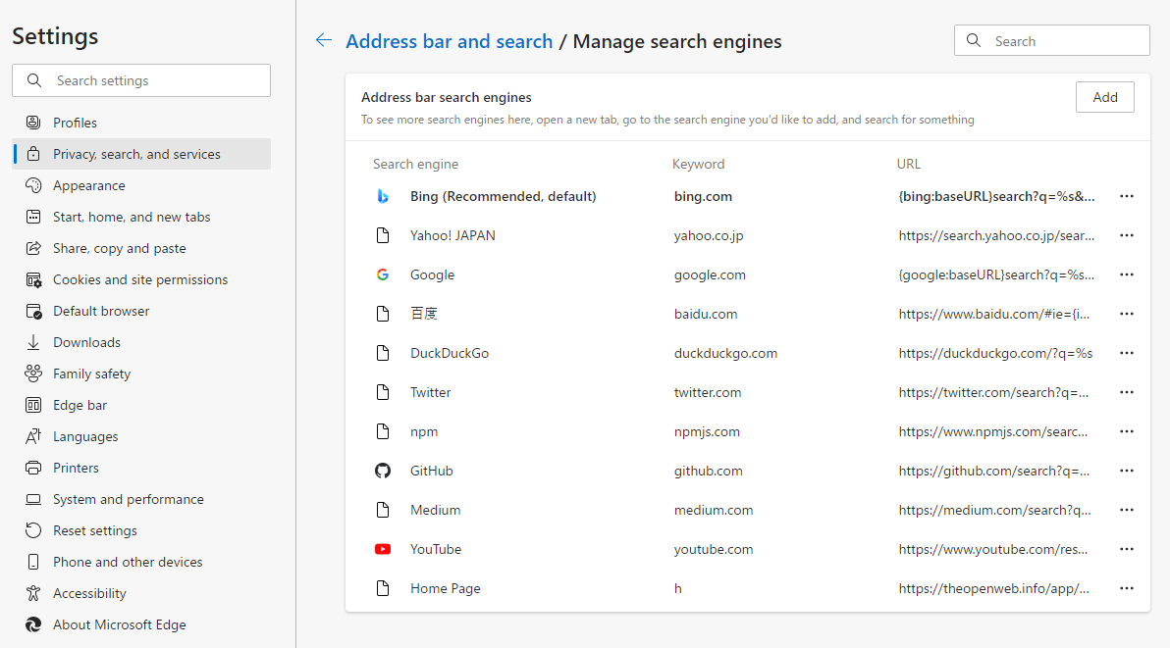Click the page icon beside Yahoo! JAPAN
Image resolution: width=1170 pixels, height=648 pixels.
click(383, 235)
